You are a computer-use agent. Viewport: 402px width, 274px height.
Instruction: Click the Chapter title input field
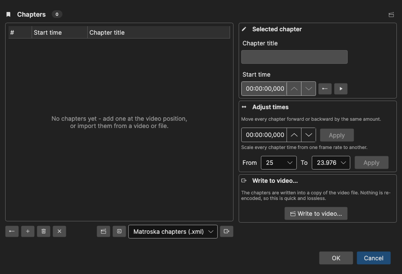tap(294, 57)
